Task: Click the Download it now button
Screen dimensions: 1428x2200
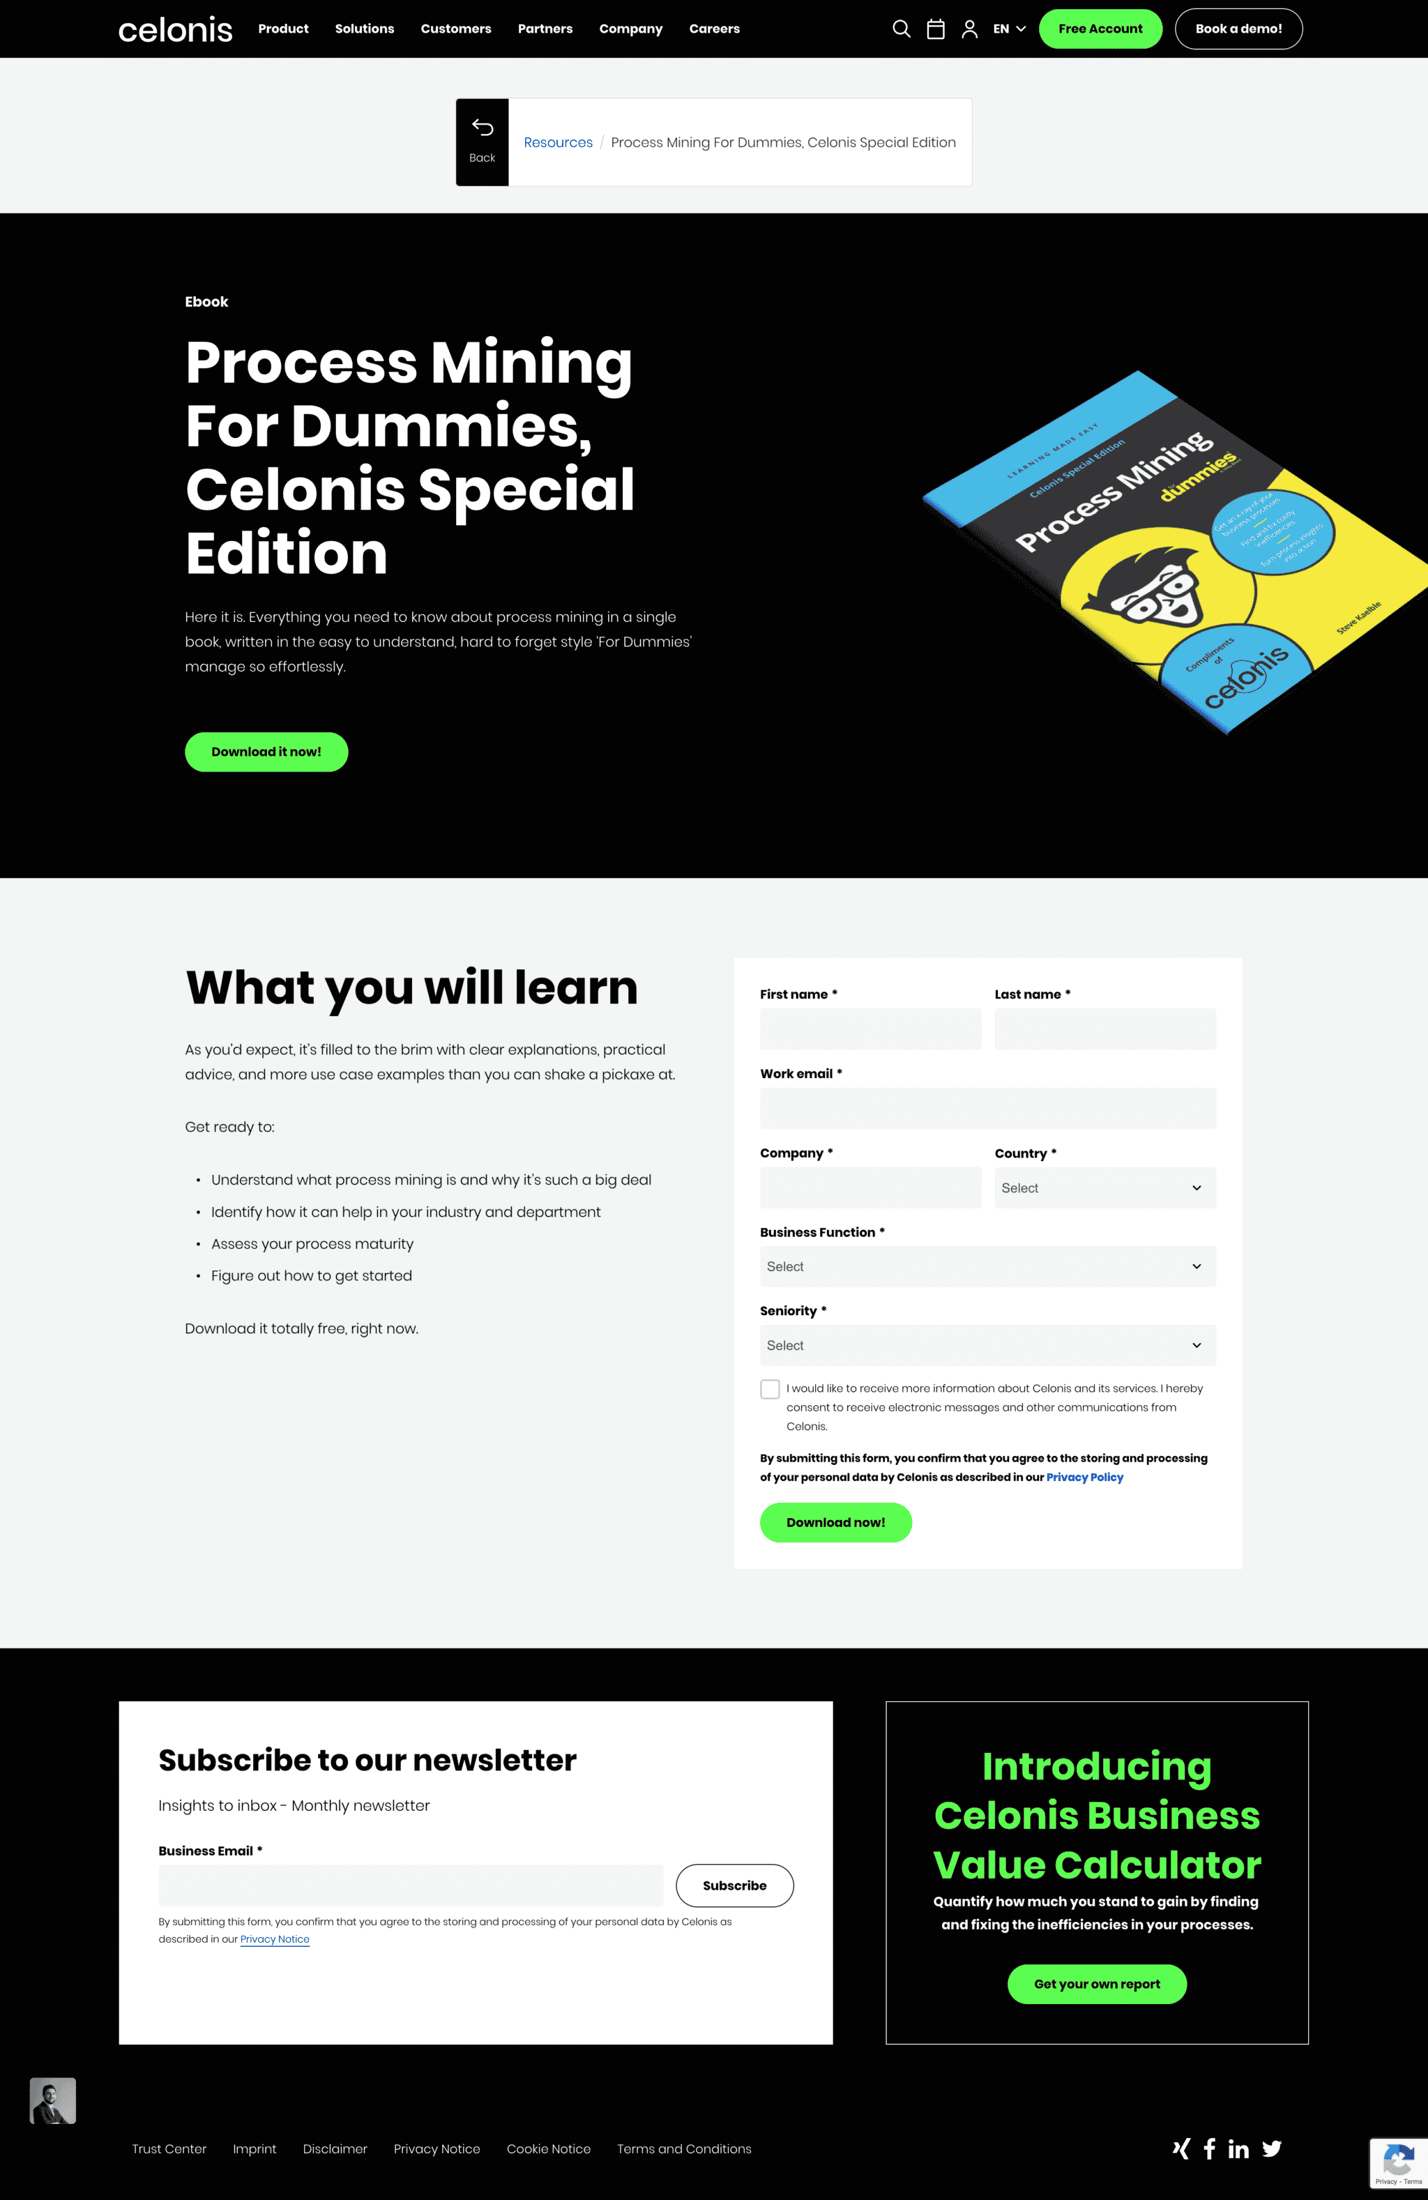Action: coord(264,750)
